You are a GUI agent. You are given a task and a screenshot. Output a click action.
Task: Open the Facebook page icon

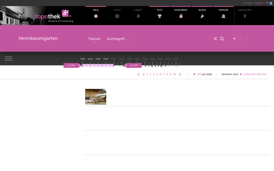point(270,3)
